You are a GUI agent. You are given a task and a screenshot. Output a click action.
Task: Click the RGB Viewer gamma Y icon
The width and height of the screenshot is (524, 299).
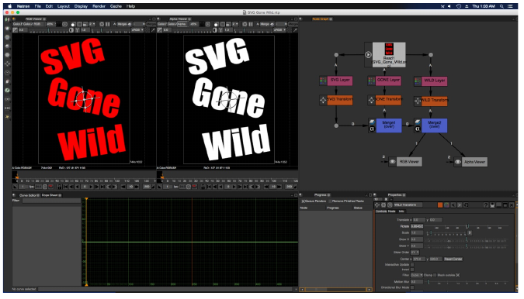[78, 29]
